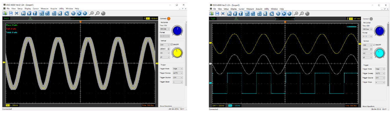Click the zoom-in magnifier in the left window

(92, 13)
